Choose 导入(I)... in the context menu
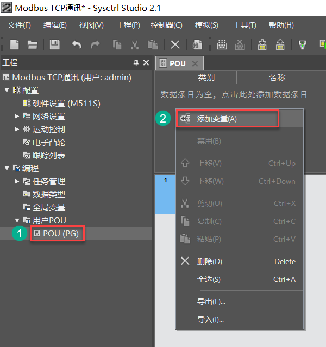The width and height of the screenshot is (326, 347). click(240, 319)
